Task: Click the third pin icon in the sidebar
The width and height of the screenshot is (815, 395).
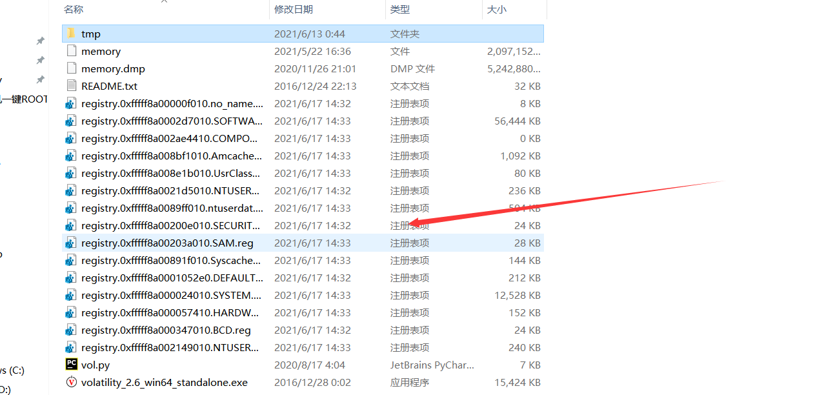Action: 40,79
